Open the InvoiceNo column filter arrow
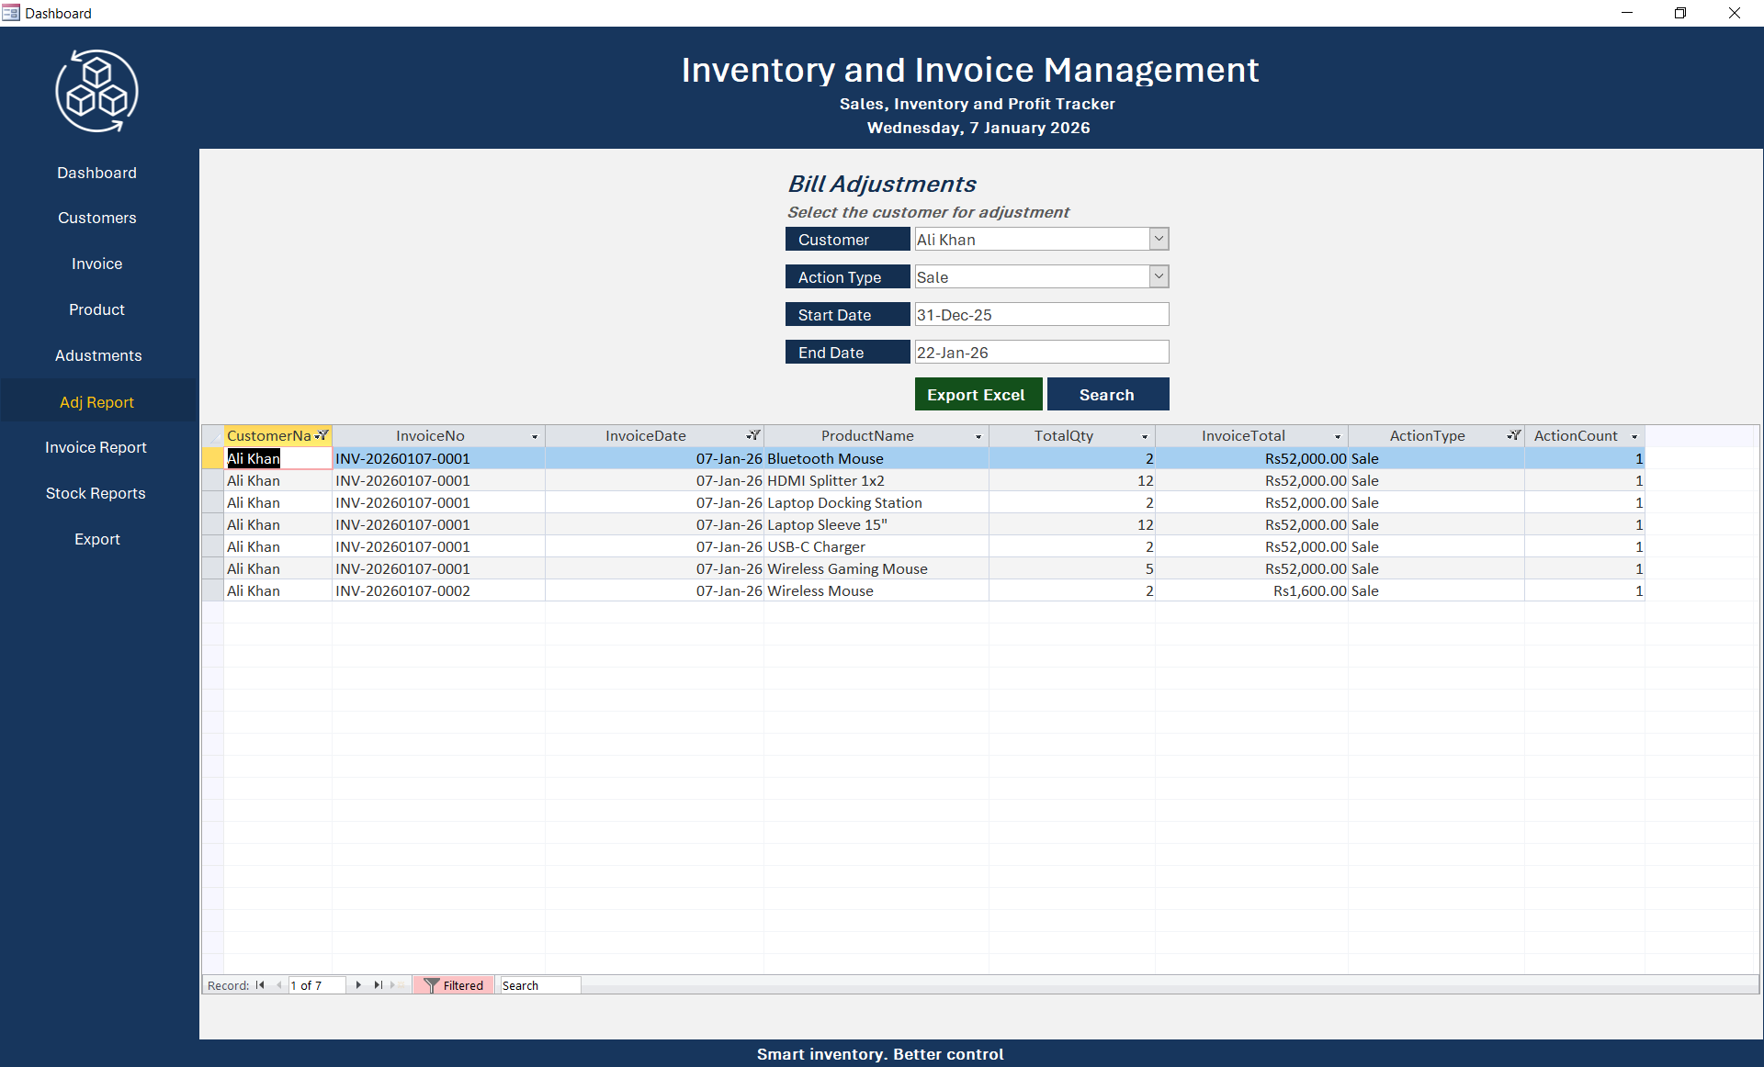 [535, 436]
